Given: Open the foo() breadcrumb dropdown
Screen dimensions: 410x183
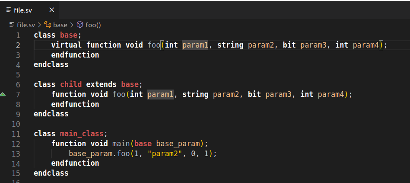Looking at the screenshot, I should click(x=93, y=25).
